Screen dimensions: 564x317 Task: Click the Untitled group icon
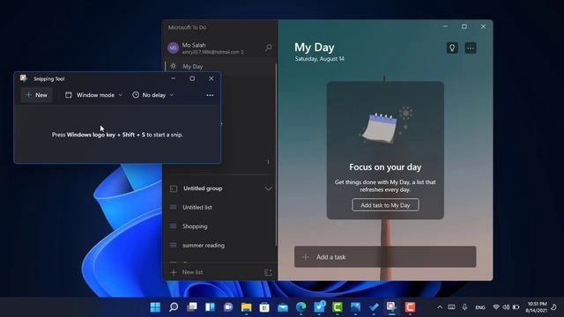point(174,188)
